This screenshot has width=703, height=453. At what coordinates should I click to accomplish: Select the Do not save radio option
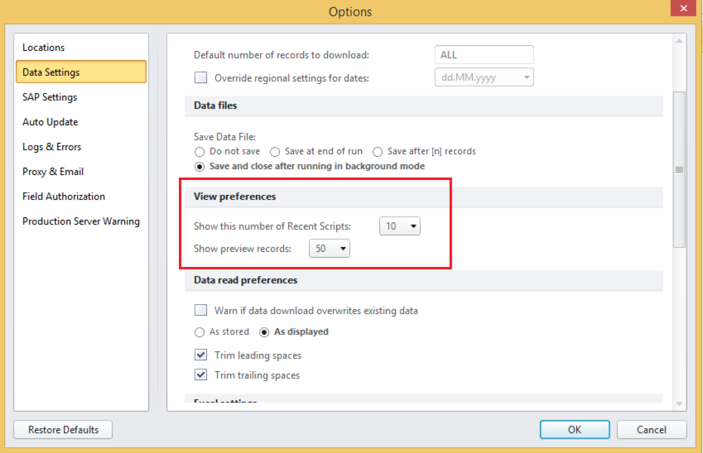pos(200,151)
